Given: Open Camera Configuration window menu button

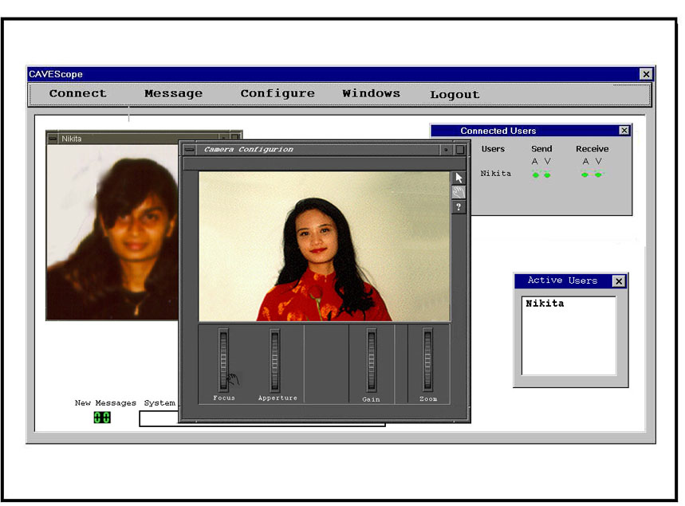Looking at the screenshot, I should pos(189,150).
